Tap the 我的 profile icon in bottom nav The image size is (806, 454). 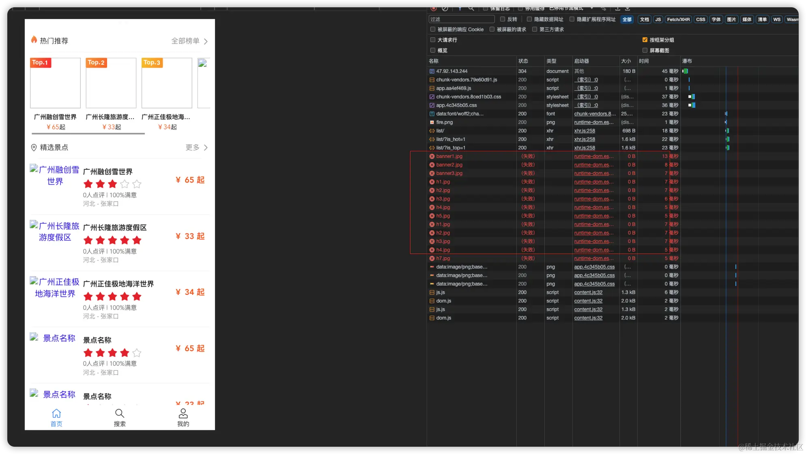pyautogui.click(x=183, y=414)
